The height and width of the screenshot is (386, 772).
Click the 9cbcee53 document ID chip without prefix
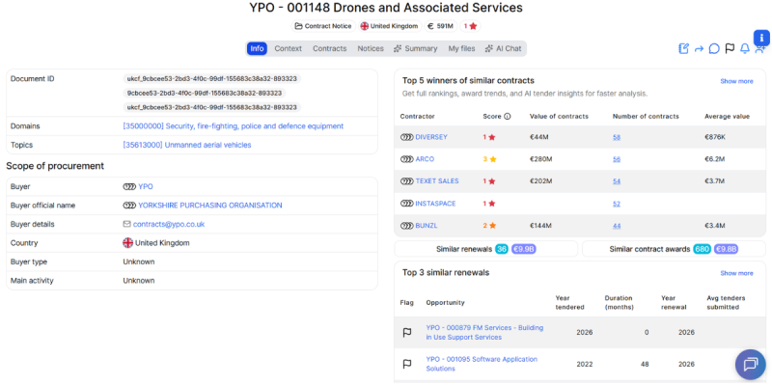click(x=205, y=93)
